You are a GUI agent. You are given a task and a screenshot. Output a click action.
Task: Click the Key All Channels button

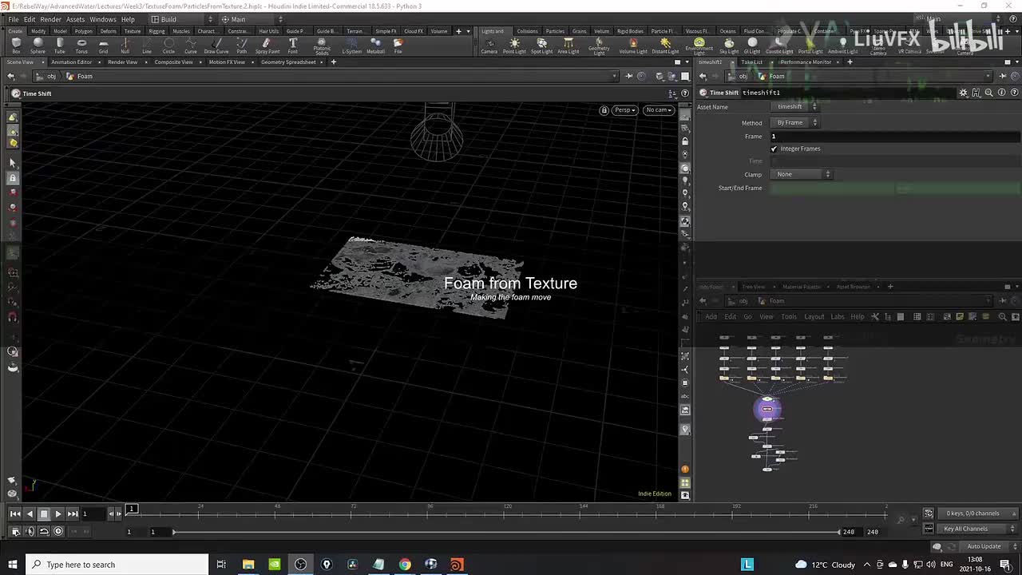pyautogui.click(x=965, y=529)
